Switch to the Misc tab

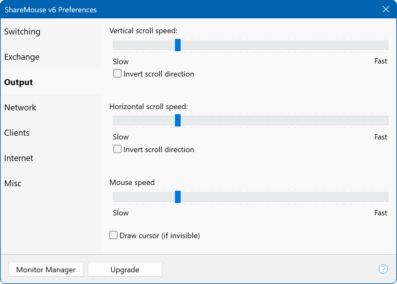pyautogui.click(x=51, y=183)
